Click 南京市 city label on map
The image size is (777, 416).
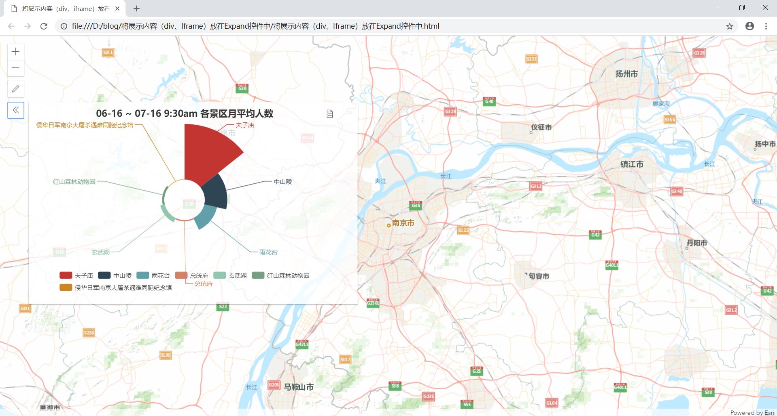point(403,223)
